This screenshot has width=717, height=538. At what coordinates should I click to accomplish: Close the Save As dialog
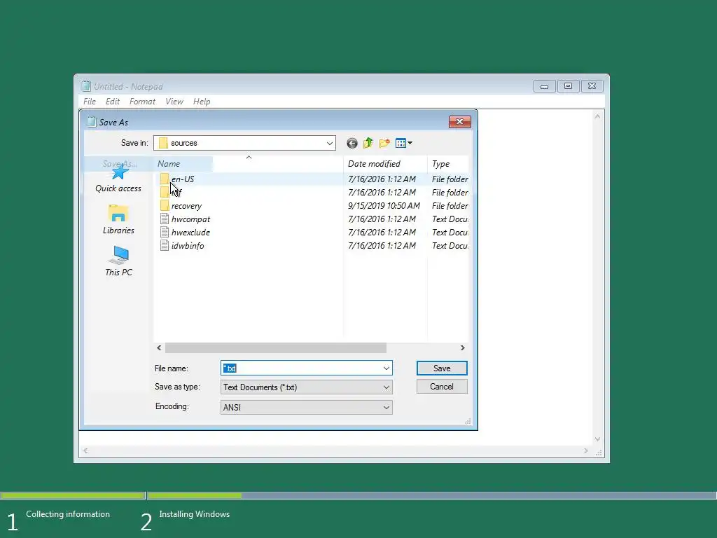tap(460, 121)
